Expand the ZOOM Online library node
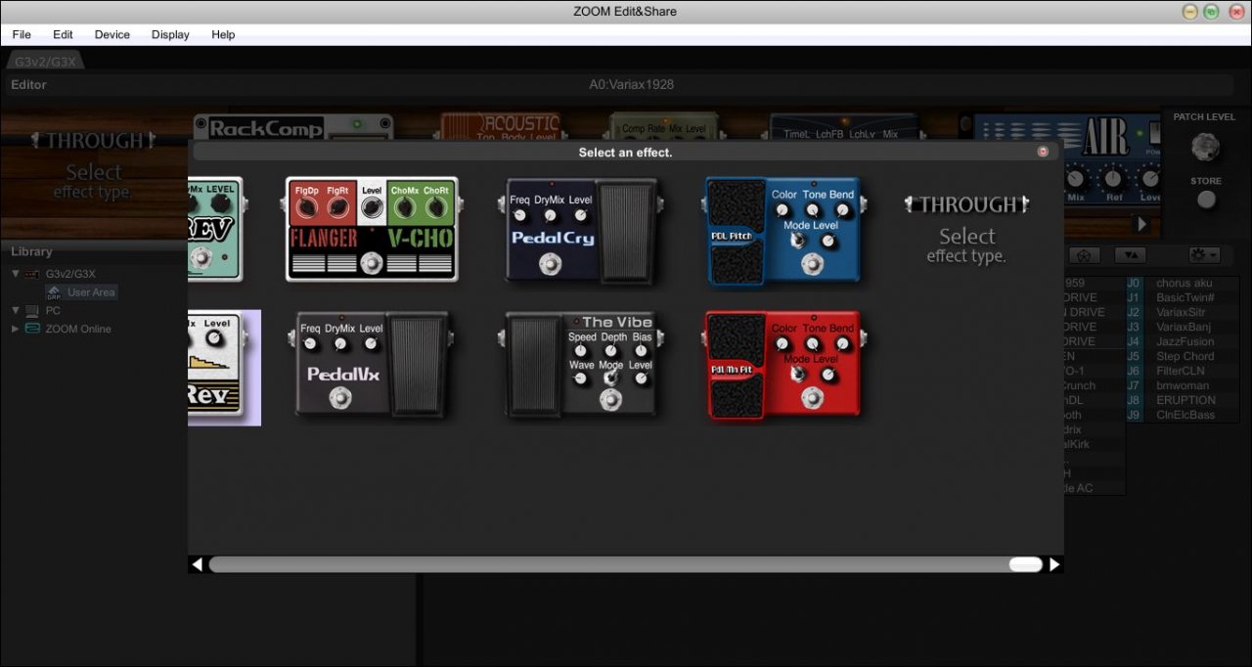 coord(15,329)
